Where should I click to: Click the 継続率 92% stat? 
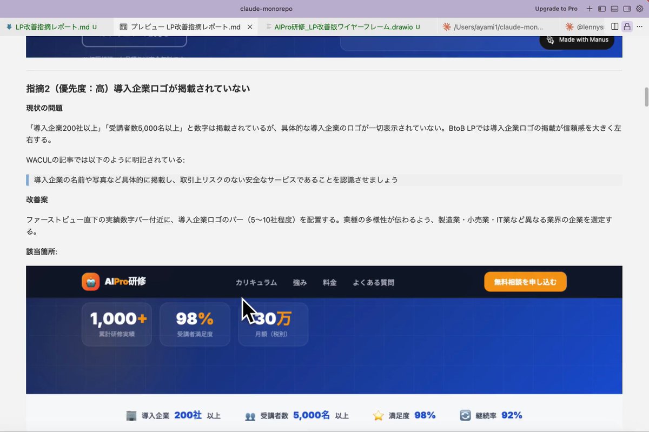[491, 416]
